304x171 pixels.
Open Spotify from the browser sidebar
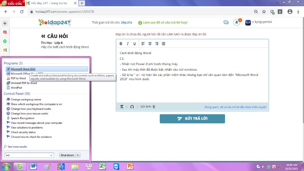[x=5, y=41]
